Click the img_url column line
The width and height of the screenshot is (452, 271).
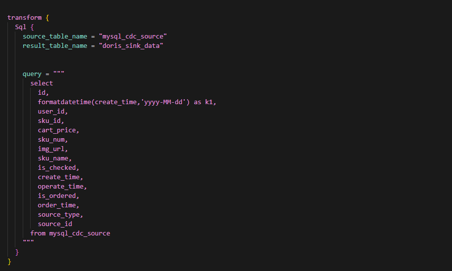tap(53, 149)
